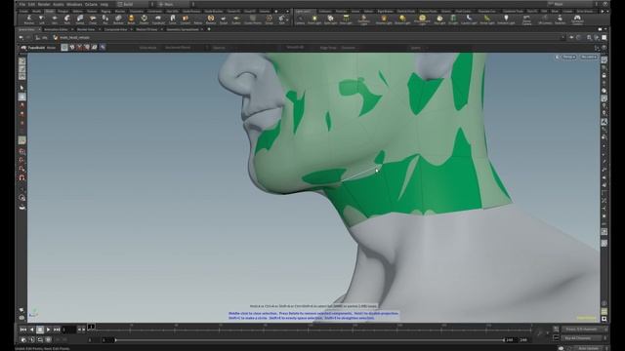This screenshot has width=625, height=351.
Task: Click the Switcher shelf tool
Action: 560,19
